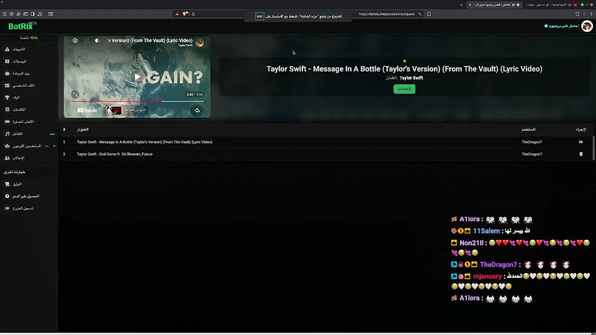Reload the page with refresh icon
The width and height of the screenshot is (596, 335).
coord(577,14)
